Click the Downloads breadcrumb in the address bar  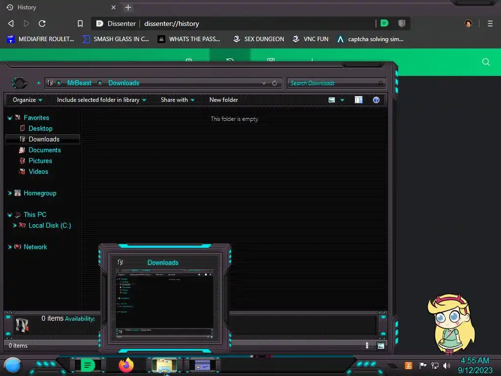[124, 83]
